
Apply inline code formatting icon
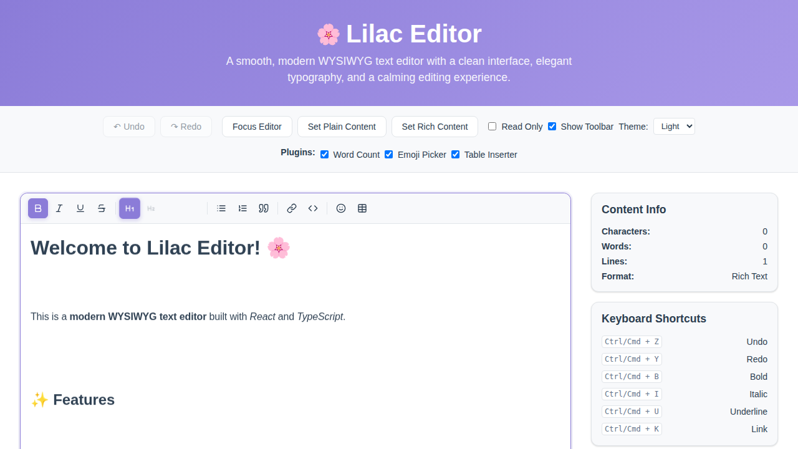pyautogui.click(x=313, y=208)
